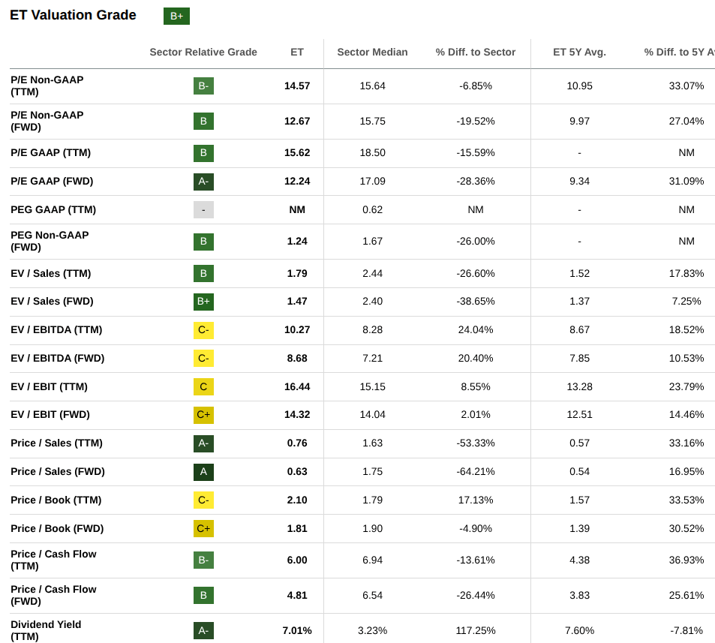Select the -38.65% diff to sector value
The height and width of the screenshot is (643, 715).
coord(476,302)
